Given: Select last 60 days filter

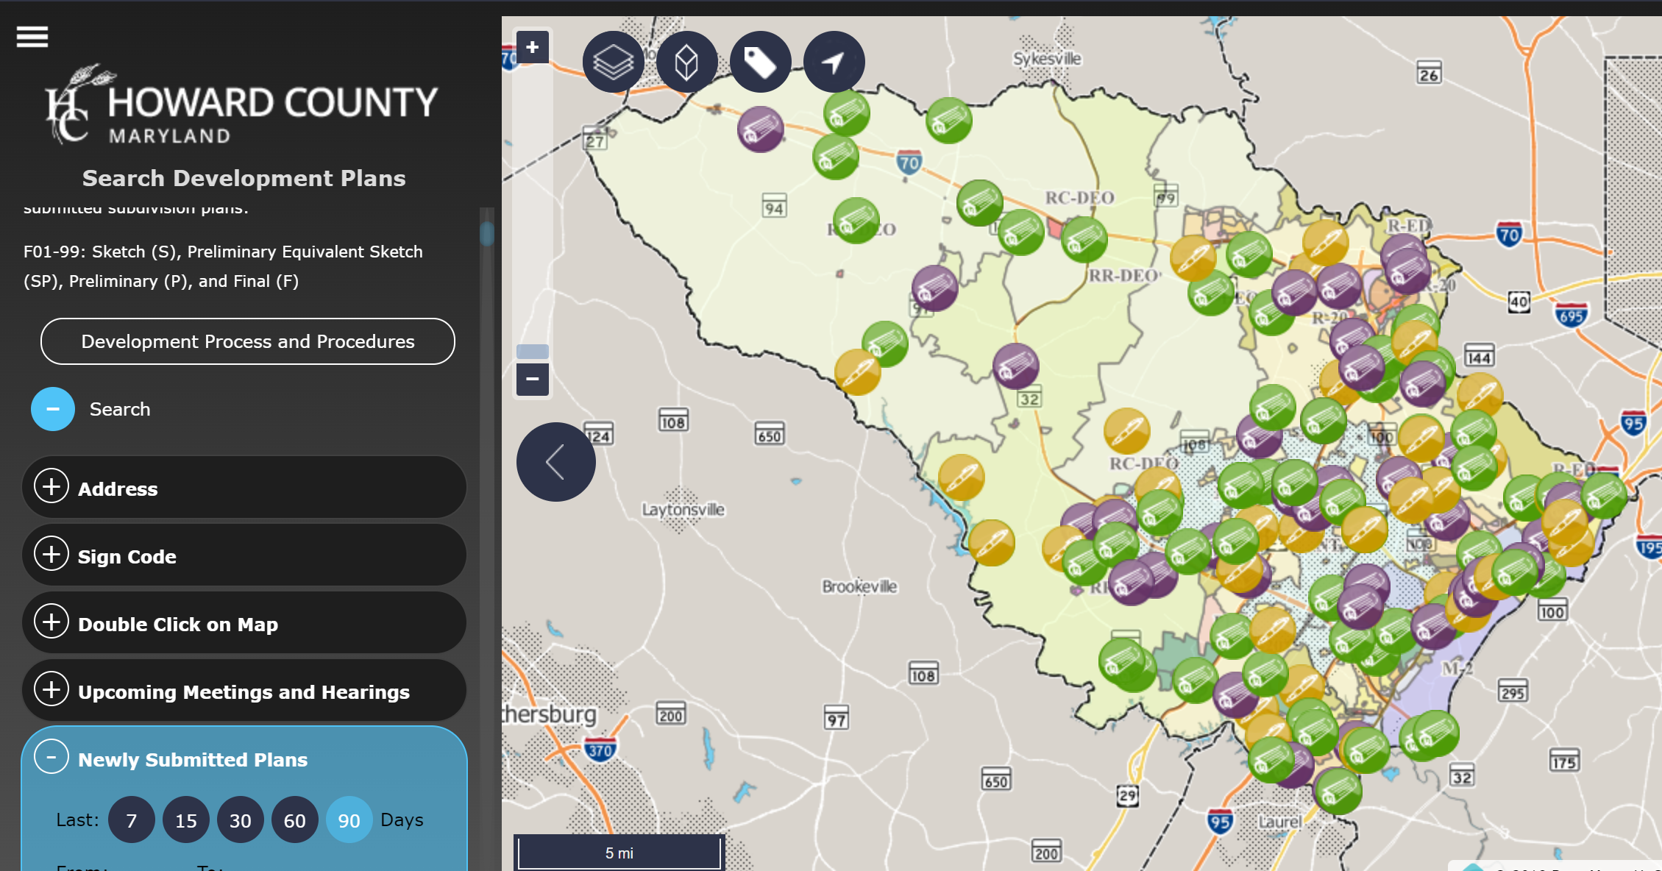Looking at the screenshot, I should point(295,820).
